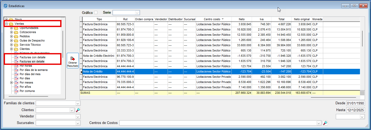The width and height of the screenshot is (371, 130).
Task: Sort by the Rut column header
Action: coord(125,19)
